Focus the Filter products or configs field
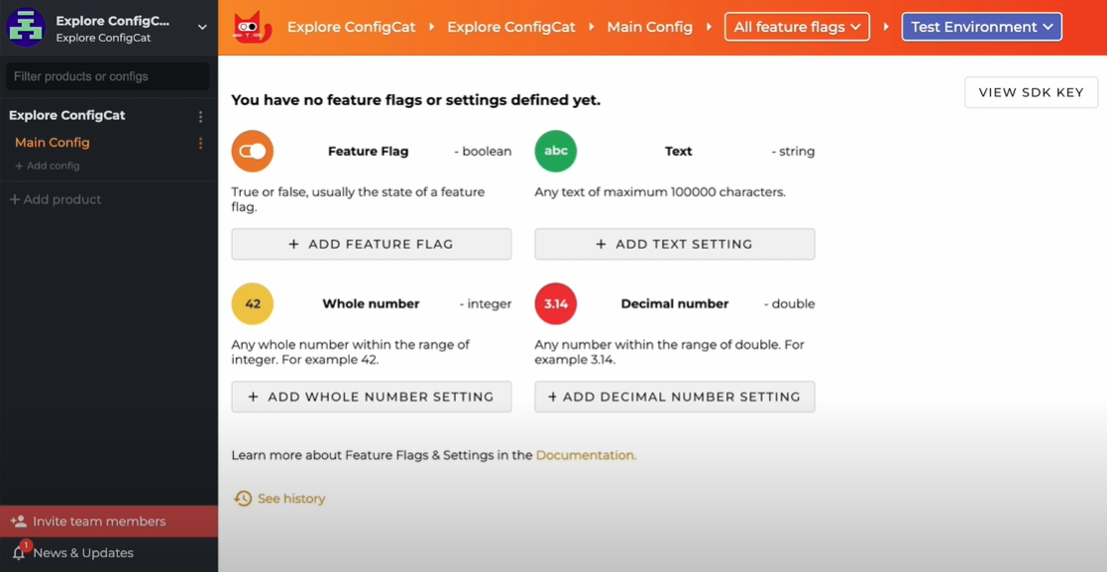The width and height of the screenshot is (1107, 572). tap(107, 76)
